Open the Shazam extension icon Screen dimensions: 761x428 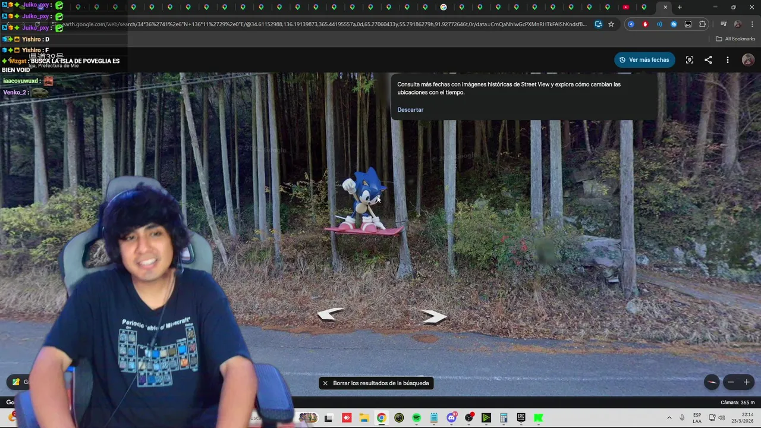pyautogui.click(x=674, y=24)
